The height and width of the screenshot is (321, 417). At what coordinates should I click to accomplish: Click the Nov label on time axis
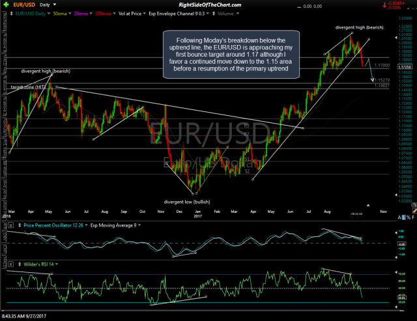383,212
